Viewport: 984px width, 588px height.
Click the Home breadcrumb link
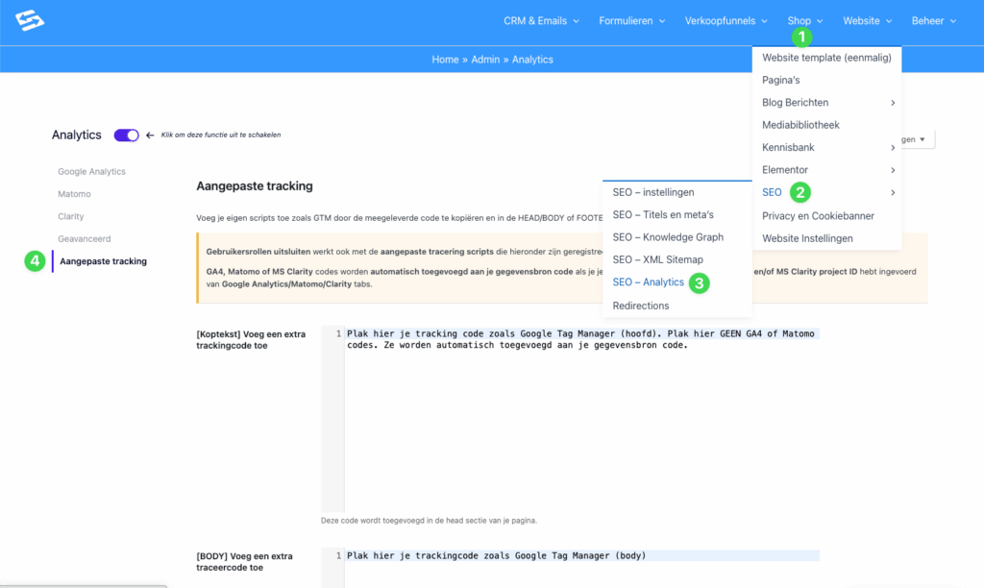click(445, 60)
